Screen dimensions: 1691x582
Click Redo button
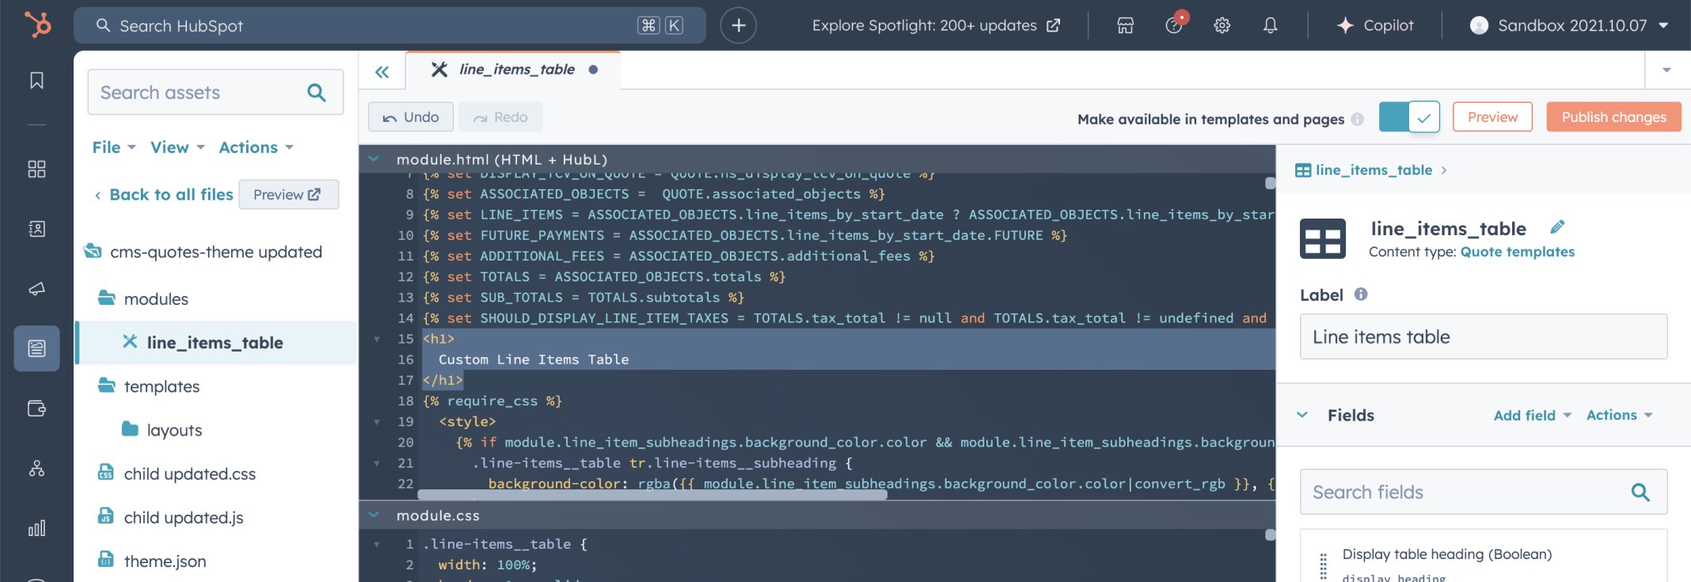tap(500, 117)
